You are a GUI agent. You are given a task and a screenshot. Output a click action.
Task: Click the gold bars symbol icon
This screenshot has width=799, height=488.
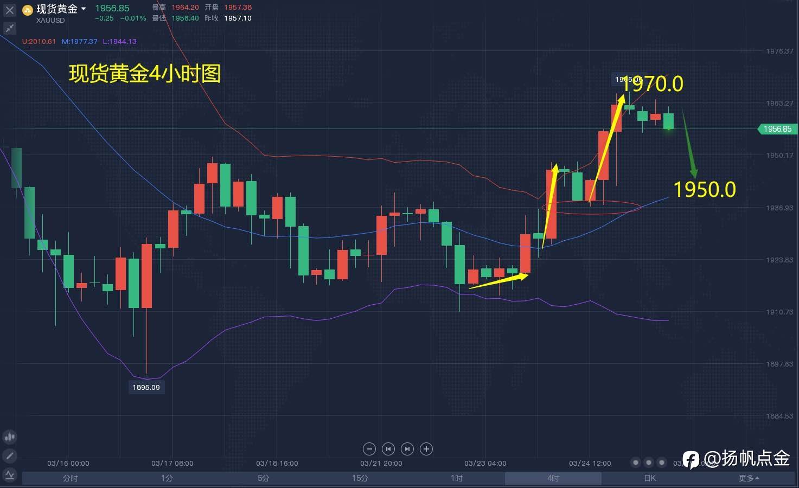click(x=27, y=10)
